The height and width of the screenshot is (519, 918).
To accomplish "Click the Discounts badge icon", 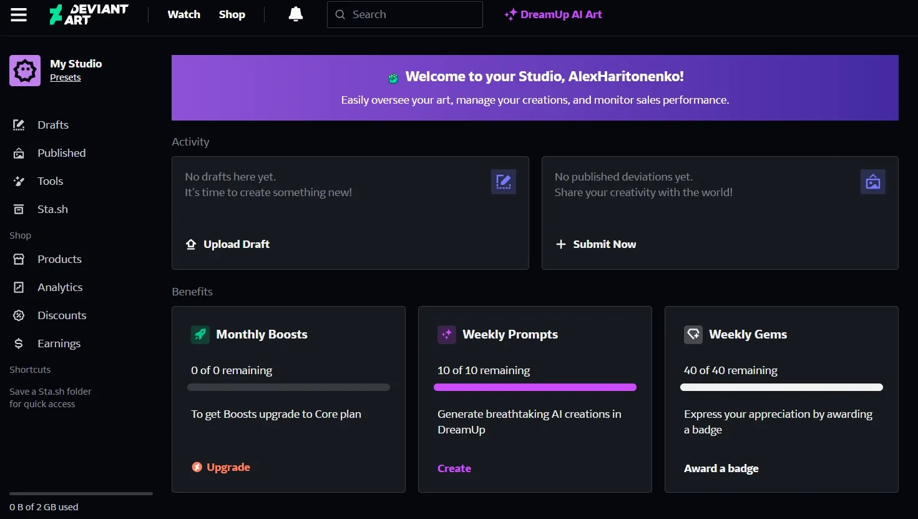I will 19,315.
